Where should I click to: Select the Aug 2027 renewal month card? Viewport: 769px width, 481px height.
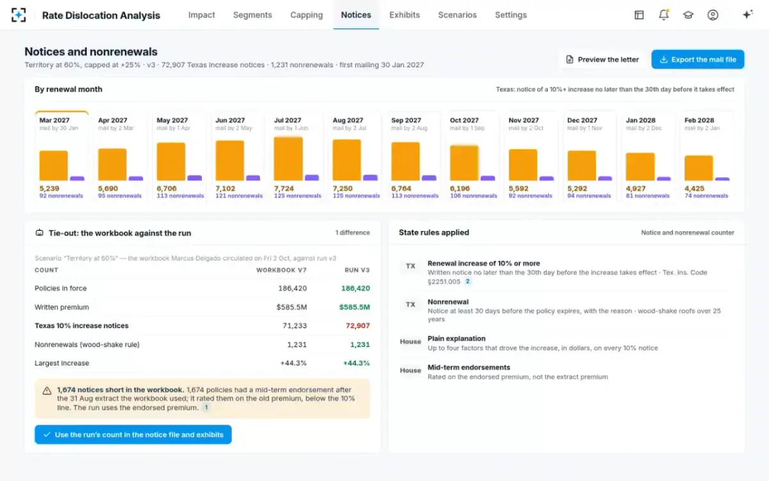(x=355, y=157)
